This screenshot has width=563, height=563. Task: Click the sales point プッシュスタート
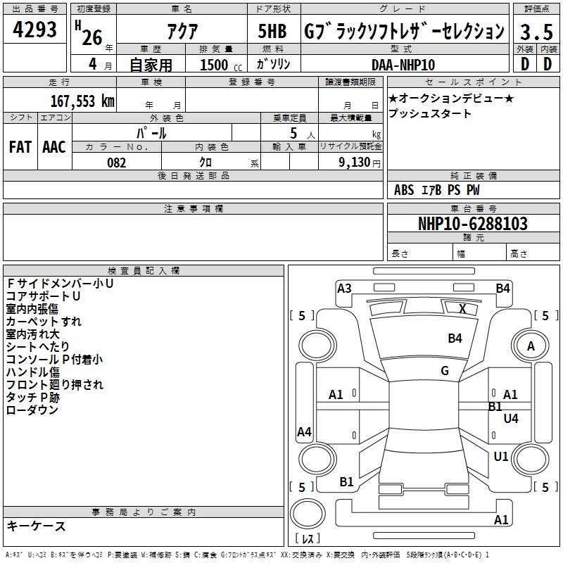(x=430, y=113)
